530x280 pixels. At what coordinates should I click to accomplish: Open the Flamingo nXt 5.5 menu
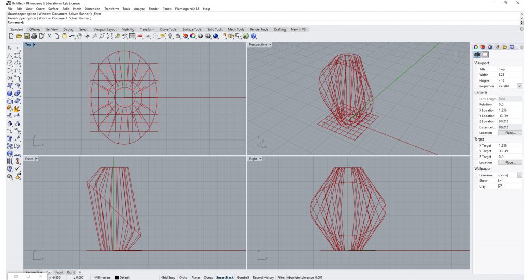[x=187, y=9]
